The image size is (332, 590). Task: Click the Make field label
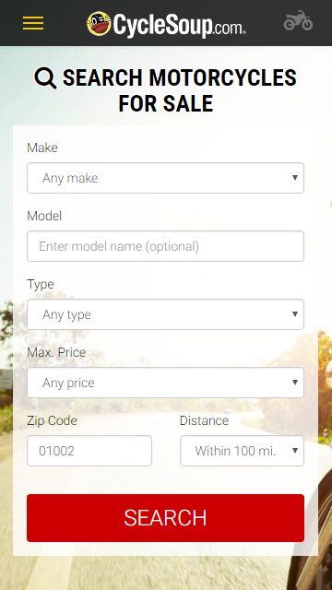(x=42, y=147)
